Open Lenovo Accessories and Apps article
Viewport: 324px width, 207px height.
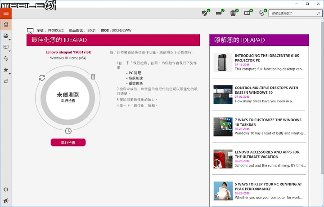pyautogui.click(x=267, y=154)
